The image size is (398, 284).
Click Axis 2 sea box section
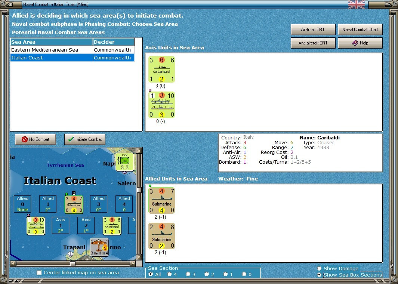[x=86, y=225]
